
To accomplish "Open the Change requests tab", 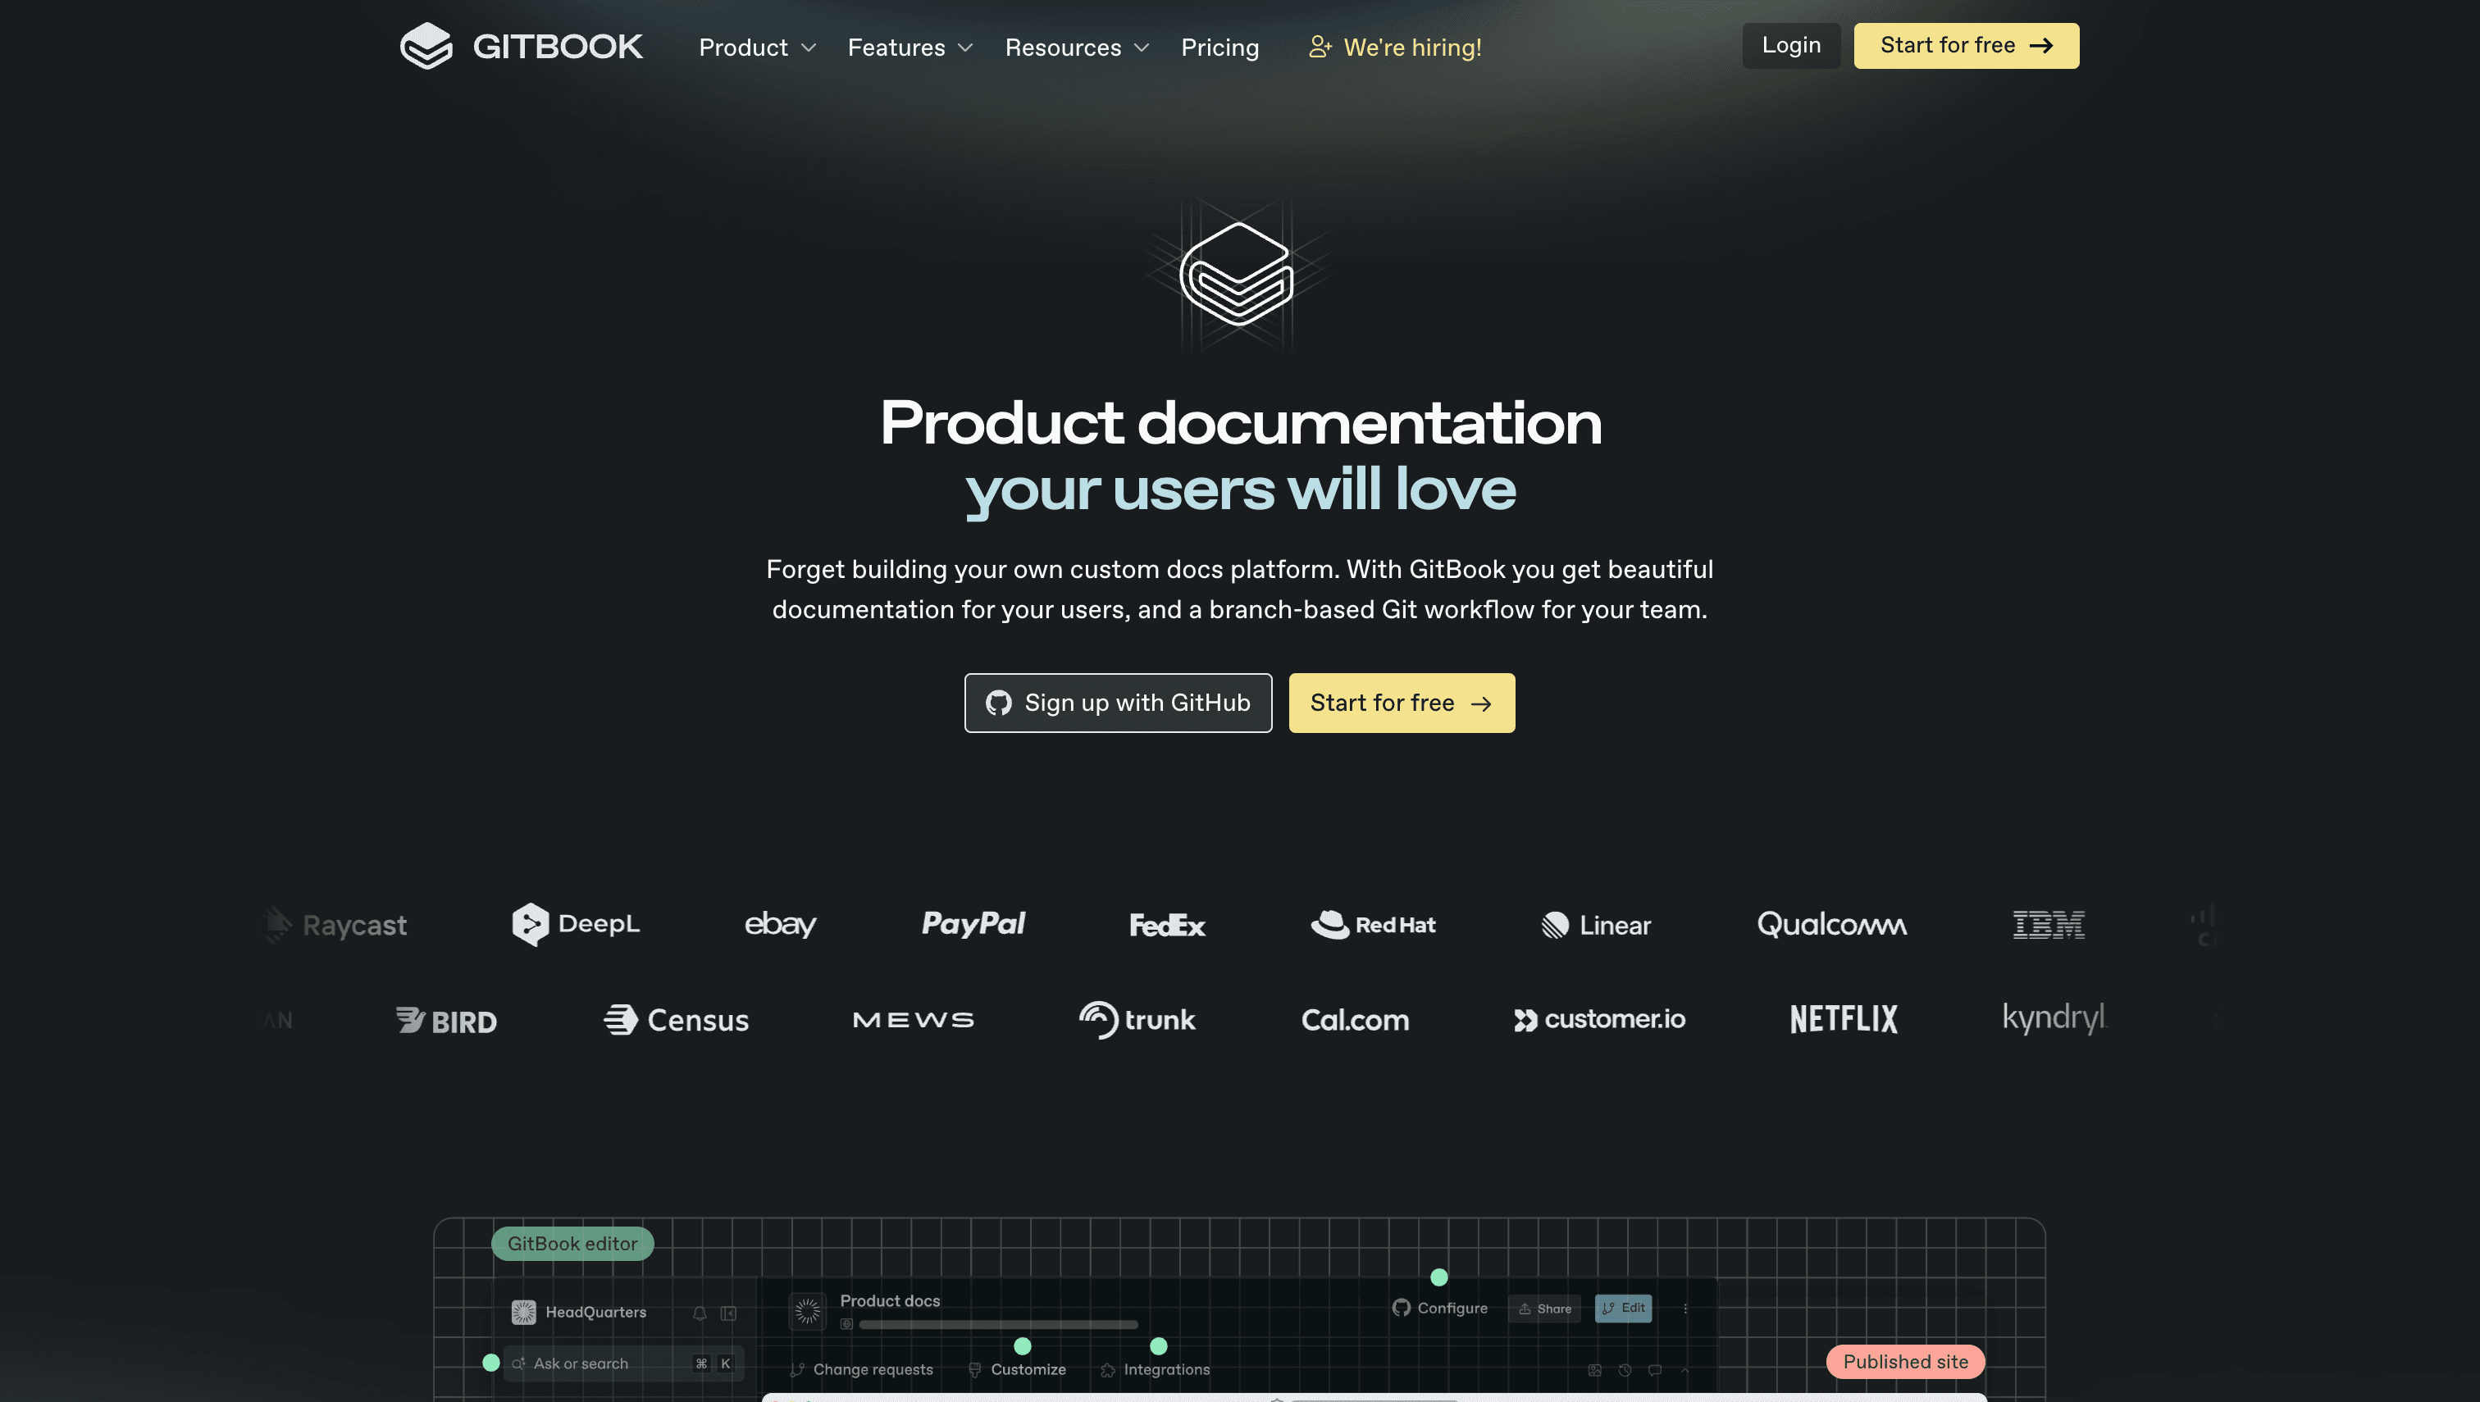I will point(861,1369).
